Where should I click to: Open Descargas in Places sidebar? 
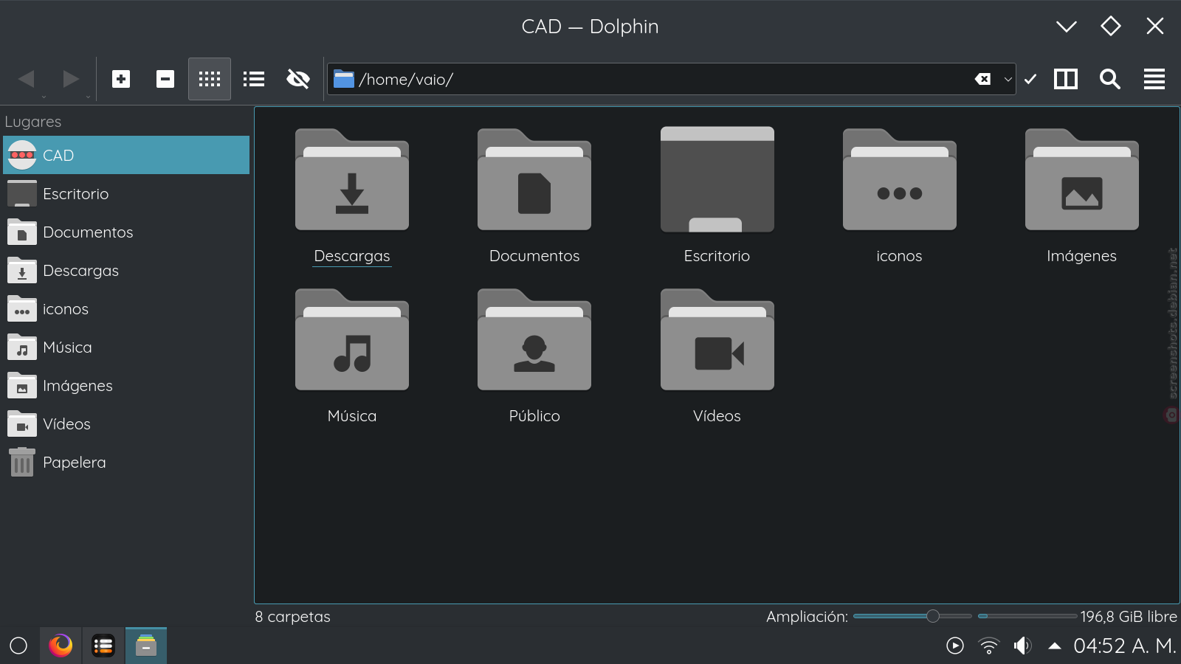(x=126, y=270)
